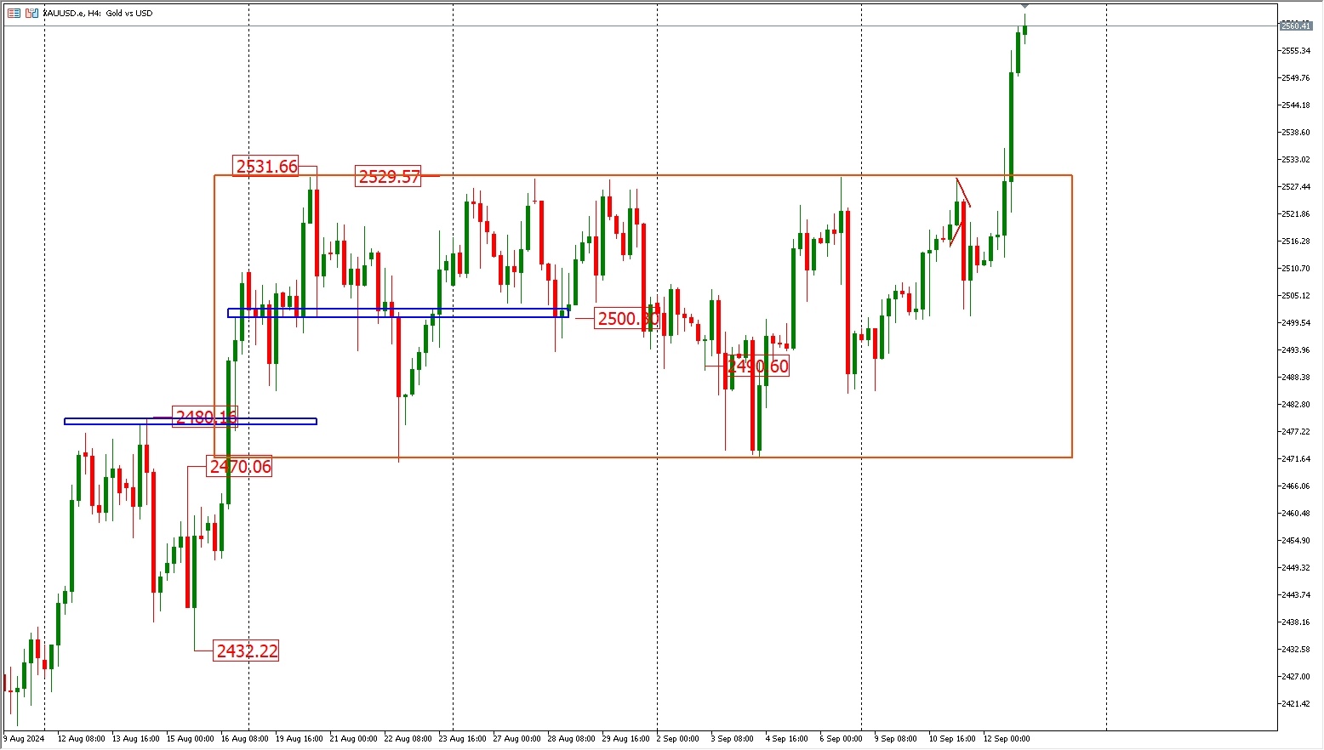Click 2421.42 on the price scale
This screenshot has height=750, width=1324.
coord(1295,704)
